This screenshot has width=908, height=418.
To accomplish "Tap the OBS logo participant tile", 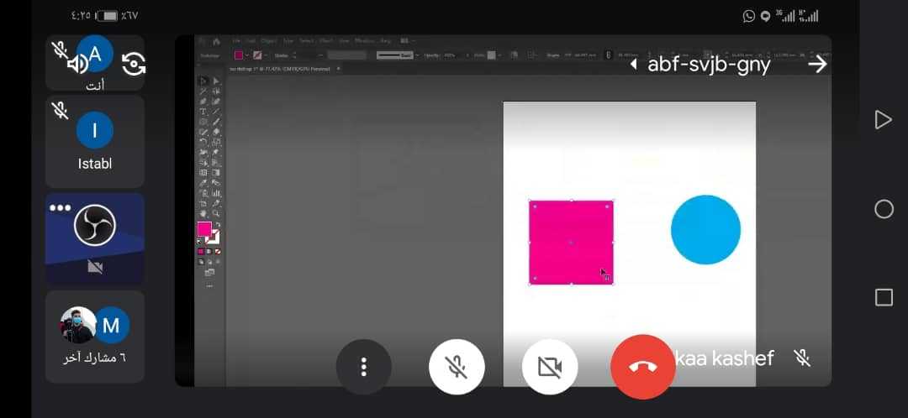I will (94, 238).
